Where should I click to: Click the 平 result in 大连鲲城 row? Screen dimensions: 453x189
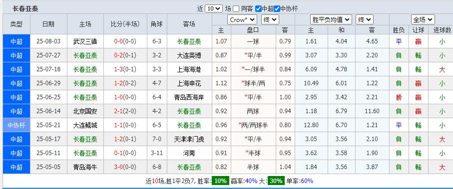click(x=399, y=125)
